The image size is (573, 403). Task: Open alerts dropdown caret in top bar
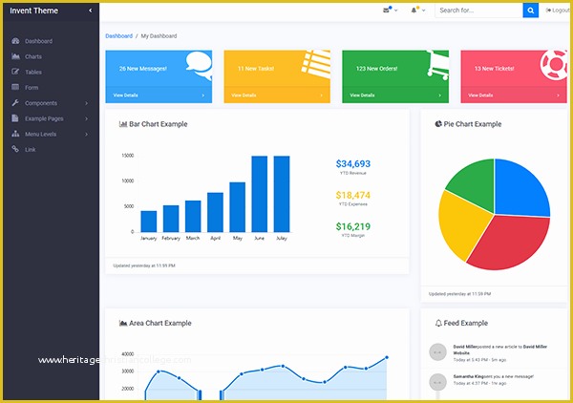point(423,11)
